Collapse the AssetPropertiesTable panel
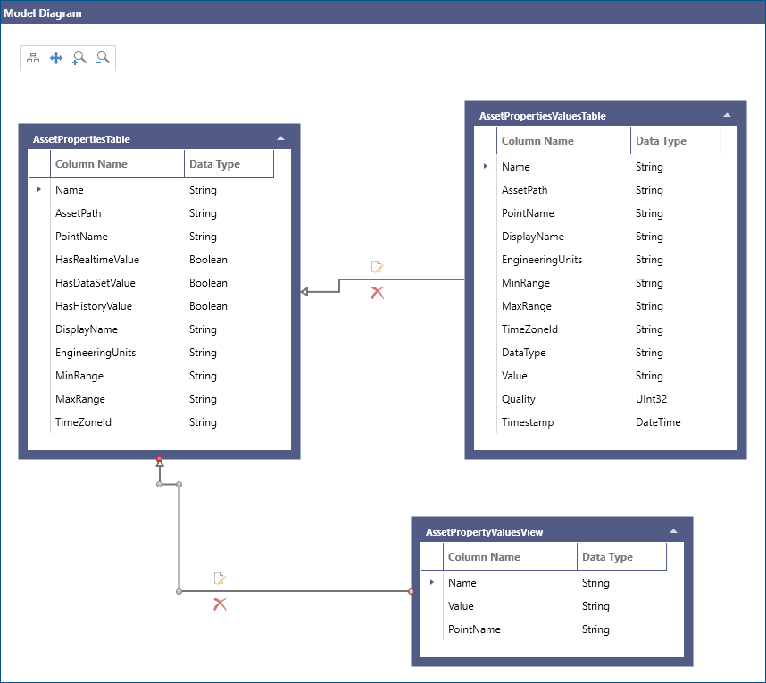Image resolution: width=766 pixels, height=683 pixels. [x=280, y=138]
